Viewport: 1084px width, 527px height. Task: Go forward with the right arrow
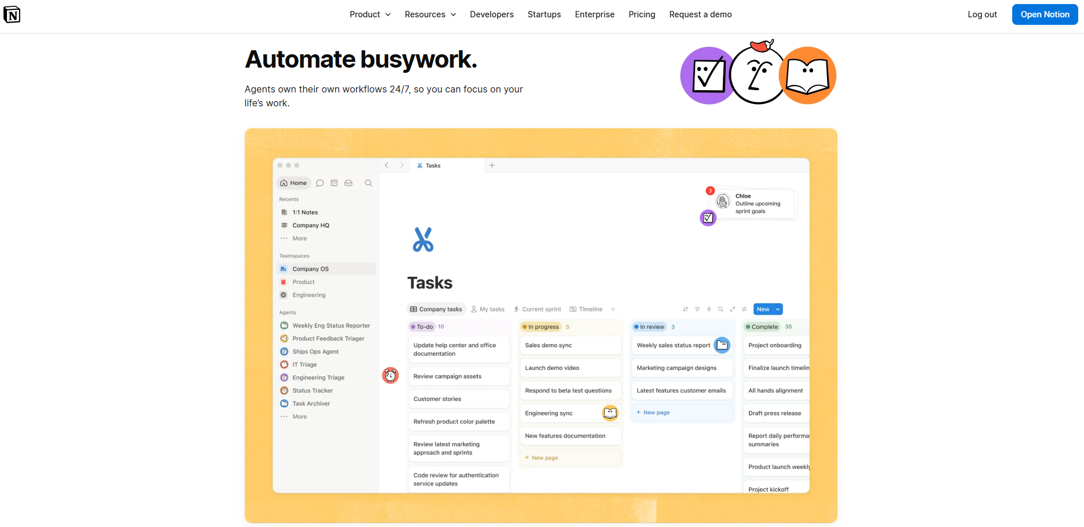(x=402, y=166)
